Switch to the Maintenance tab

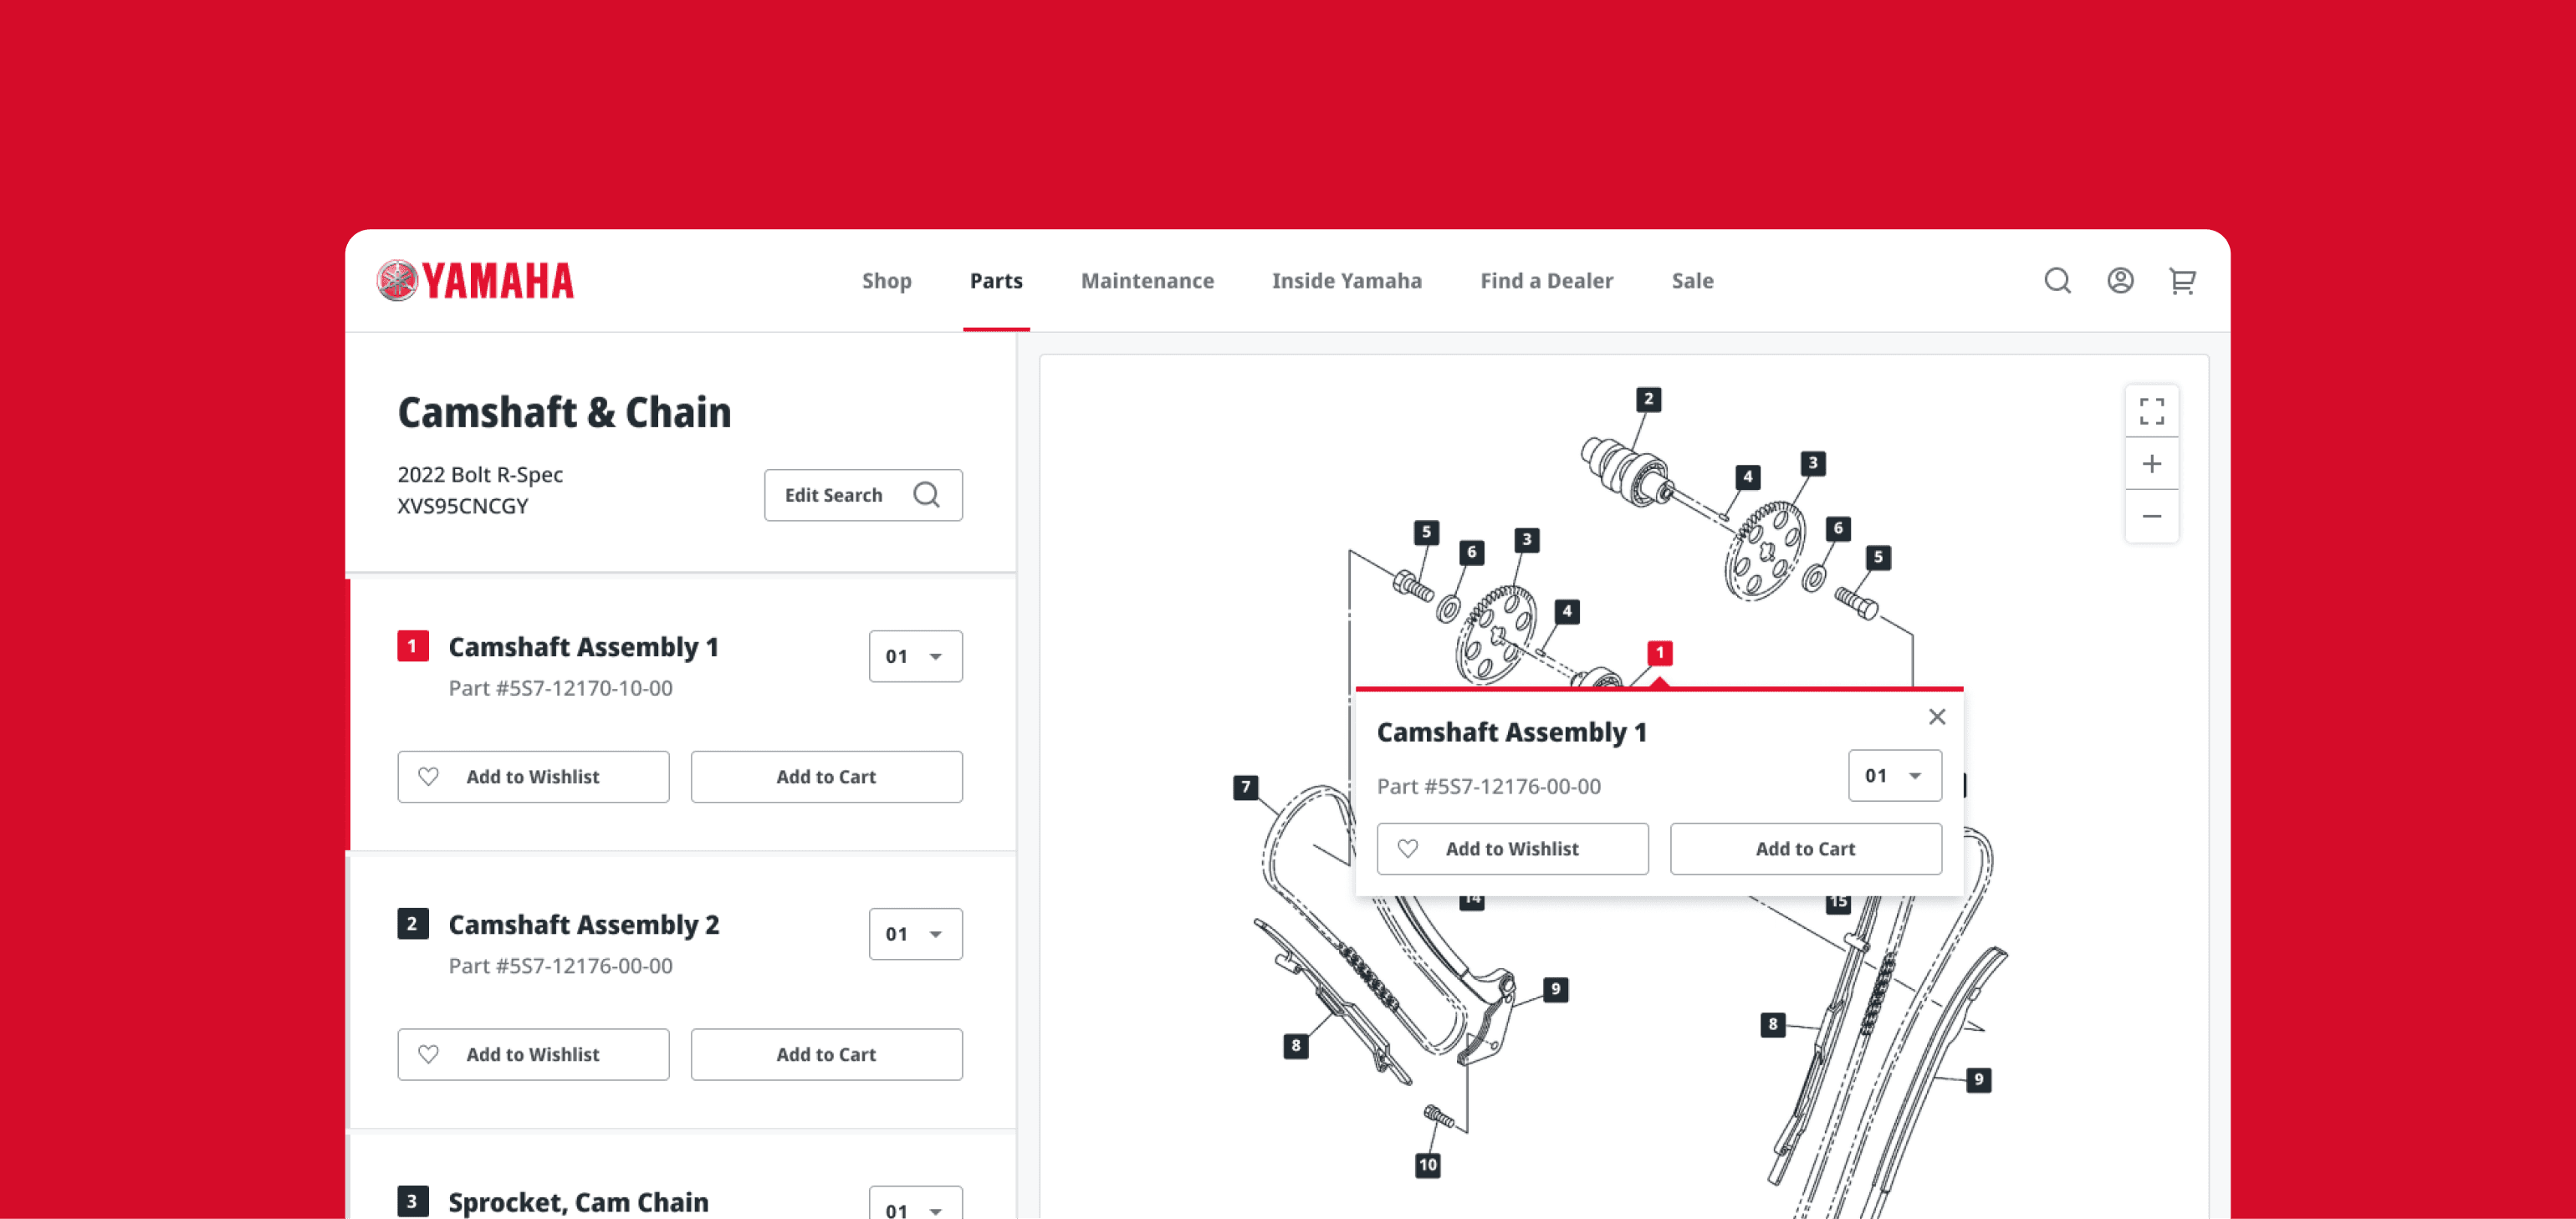click(x=1147, y=281)
